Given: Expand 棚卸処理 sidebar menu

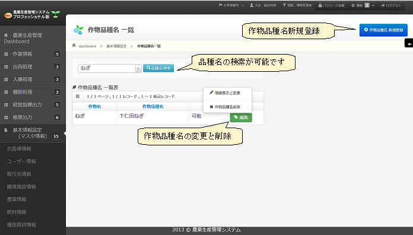Looking at the screenshot, I should coord(33,92).
